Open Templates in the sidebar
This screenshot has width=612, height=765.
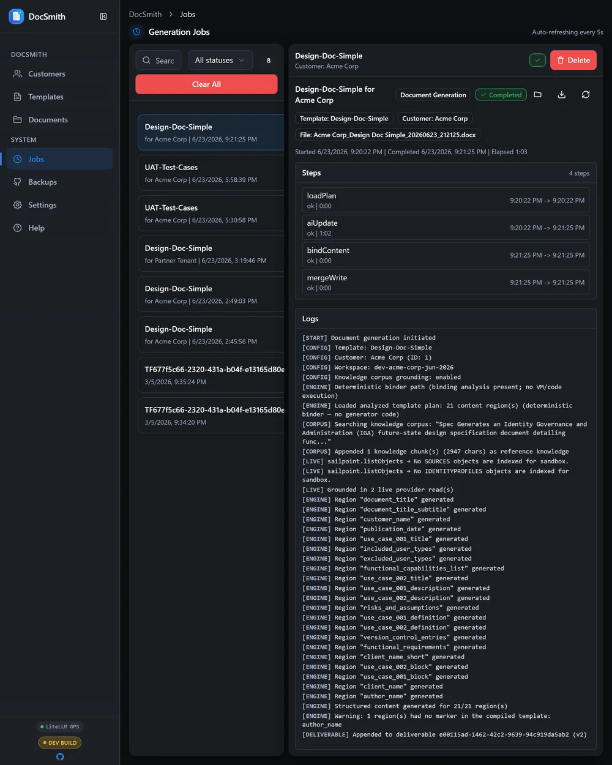coord(60,97)
